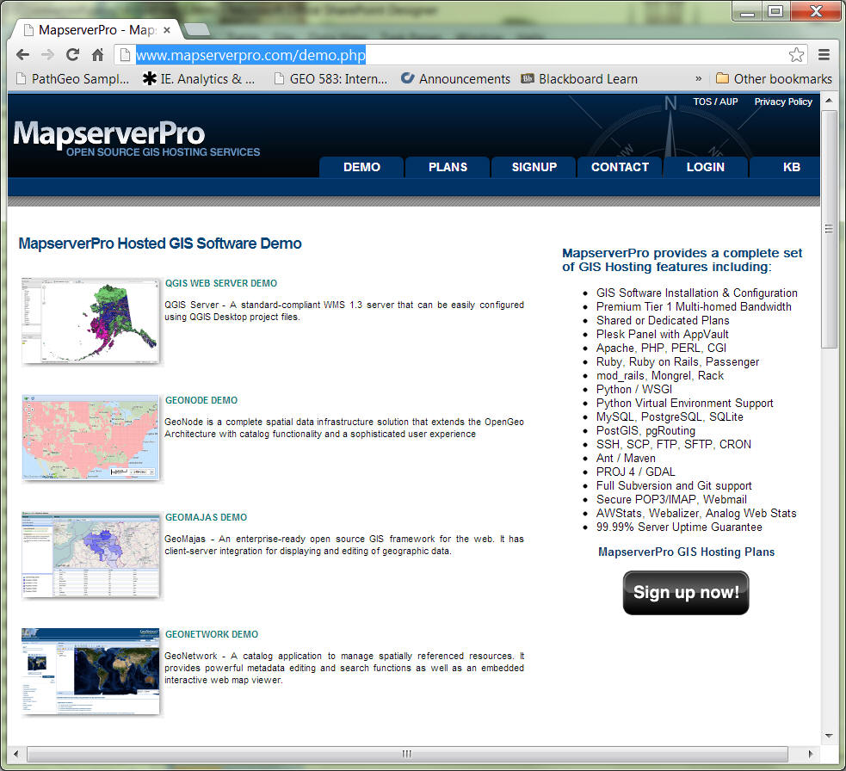Close the MapserverPro browser tab
This screenshot has height=771, width=846.
[167, 30]
